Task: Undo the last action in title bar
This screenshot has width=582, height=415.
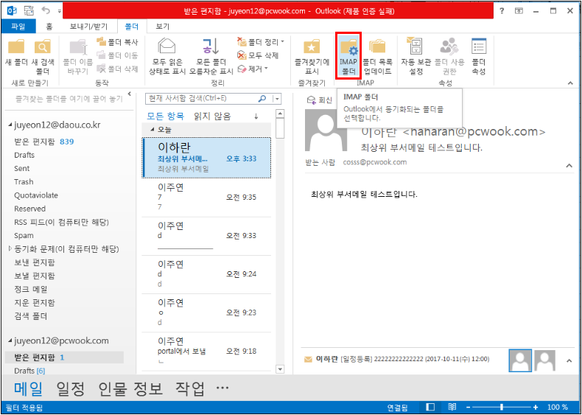Action: click(x=46, y=10)
